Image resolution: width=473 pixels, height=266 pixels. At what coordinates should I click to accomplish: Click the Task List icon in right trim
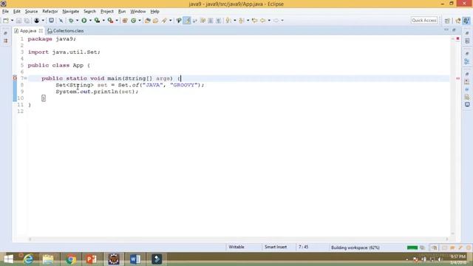point(467,41)
